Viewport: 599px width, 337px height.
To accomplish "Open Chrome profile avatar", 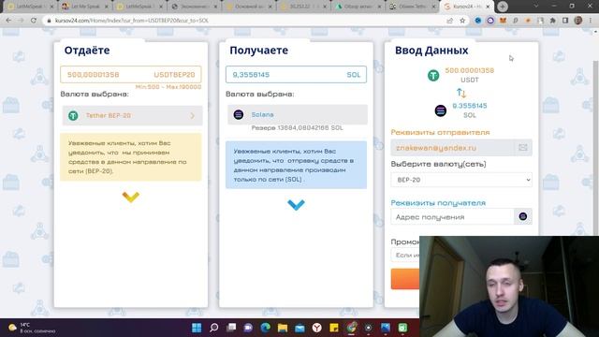I will [578, 21].
